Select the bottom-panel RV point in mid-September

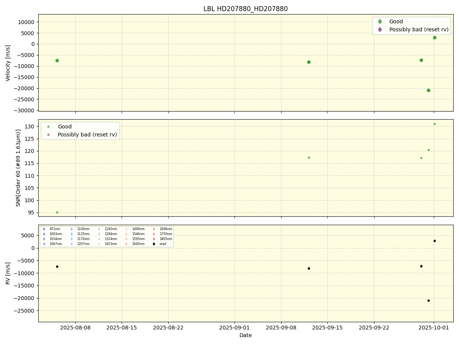coord(309,268)
